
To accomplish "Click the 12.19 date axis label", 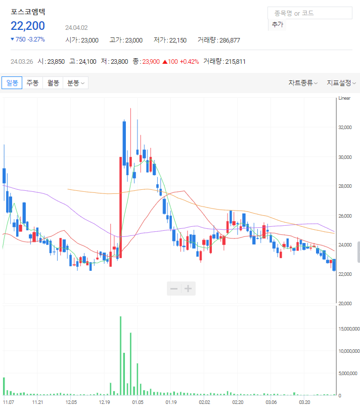I will point(104,402).
